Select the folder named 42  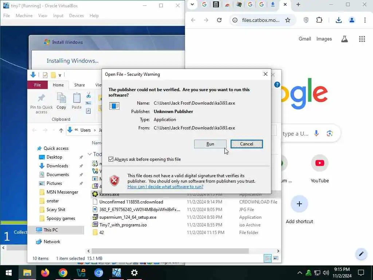pos(101,232)
